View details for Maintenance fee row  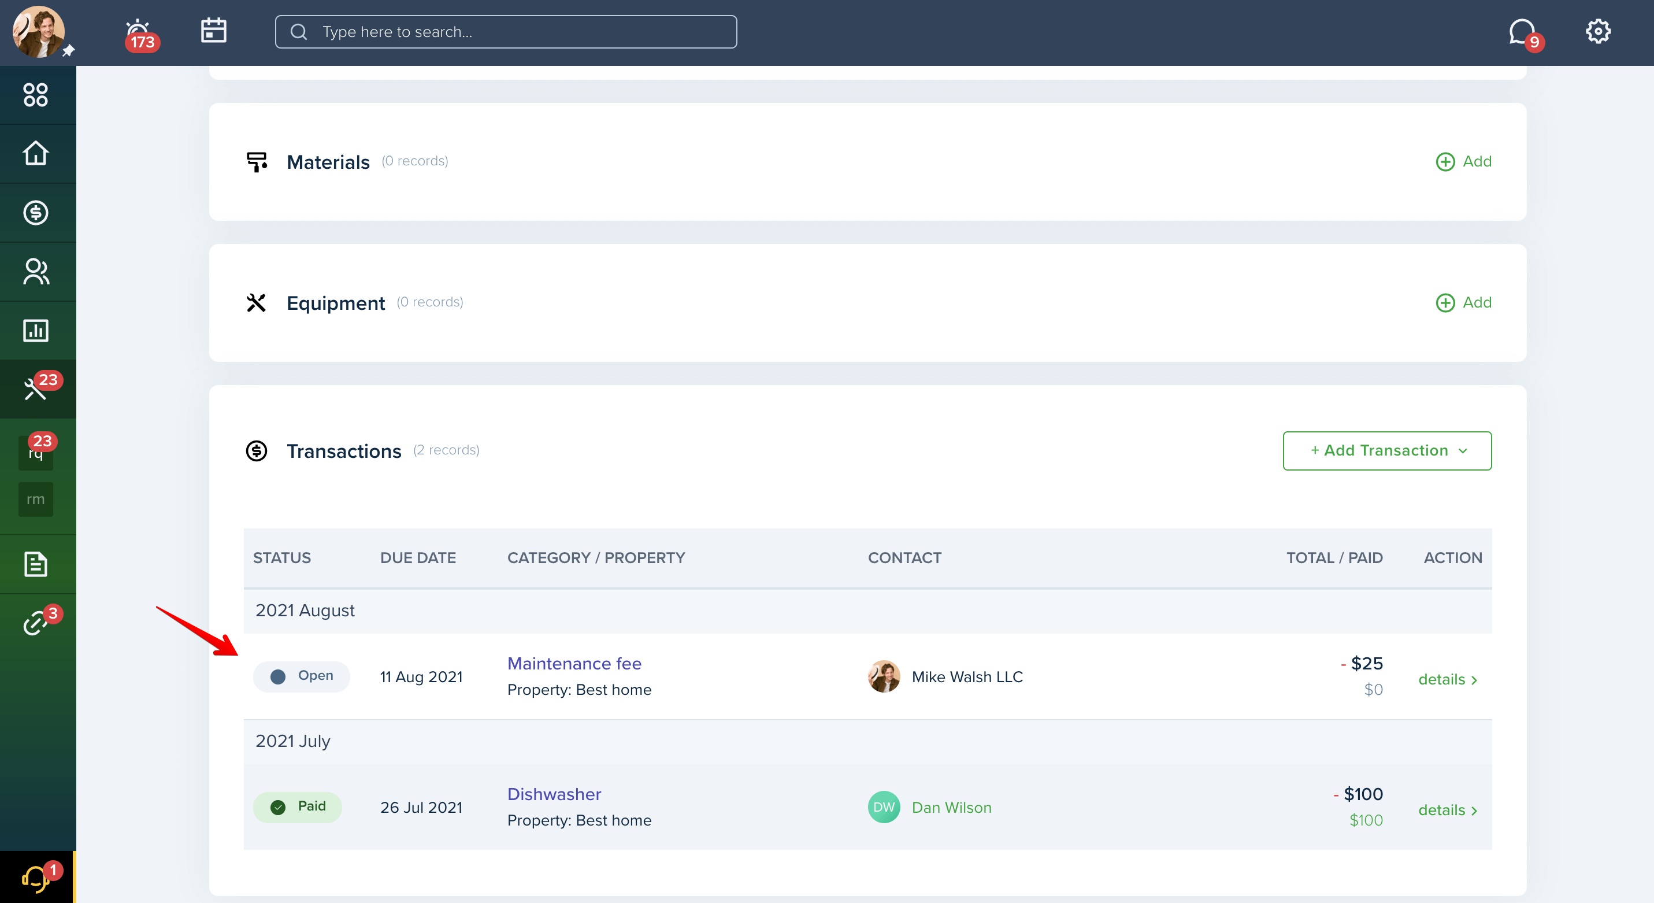tap(1448, 679)
